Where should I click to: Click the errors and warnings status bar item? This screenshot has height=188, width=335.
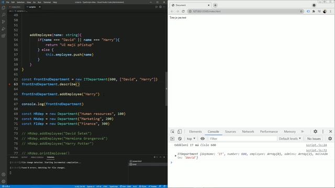click(x=6, y=186)
